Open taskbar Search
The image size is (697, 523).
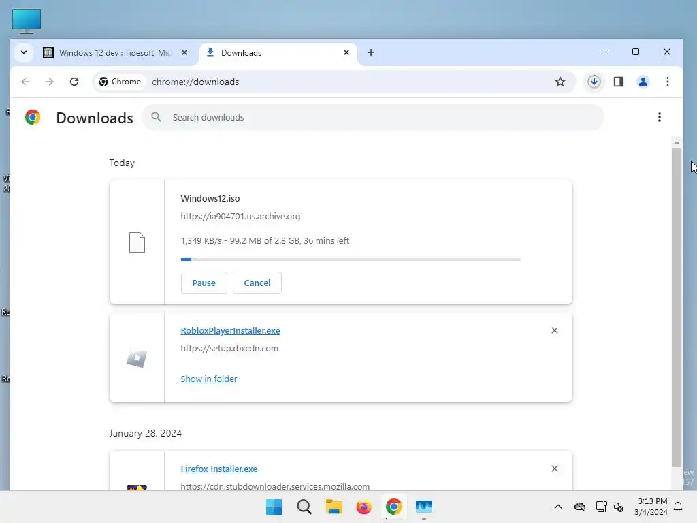[x=304, y=507]
